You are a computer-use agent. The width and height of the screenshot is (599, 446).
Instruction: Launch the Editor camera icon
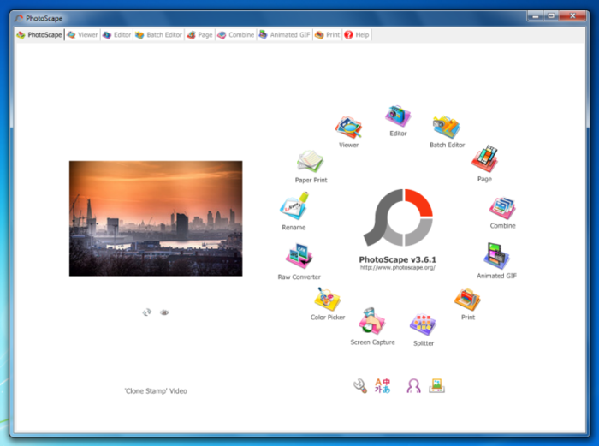click(398, 116)
